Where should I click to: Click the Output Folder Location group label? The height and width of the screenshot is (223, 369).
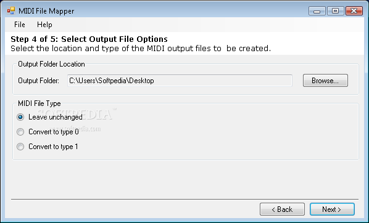(51, 64)
